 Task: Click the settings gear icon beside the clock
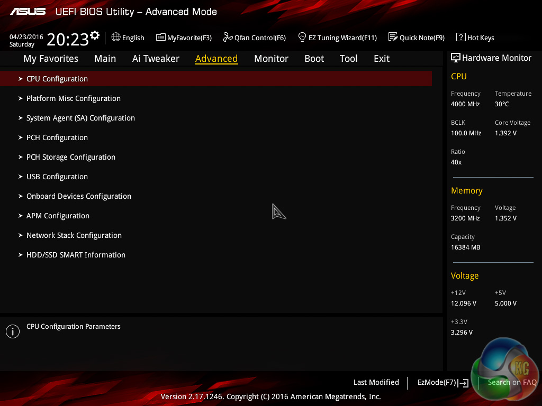(95, 35)
